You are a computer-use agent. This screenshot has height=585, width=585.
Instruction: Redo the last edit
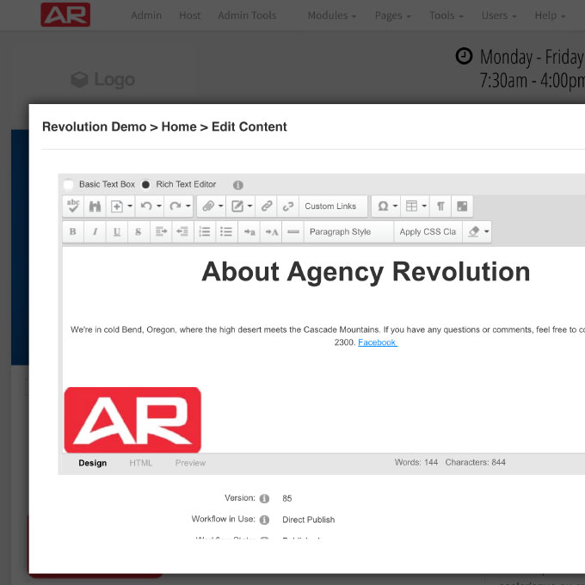click(x=175, y=206)
